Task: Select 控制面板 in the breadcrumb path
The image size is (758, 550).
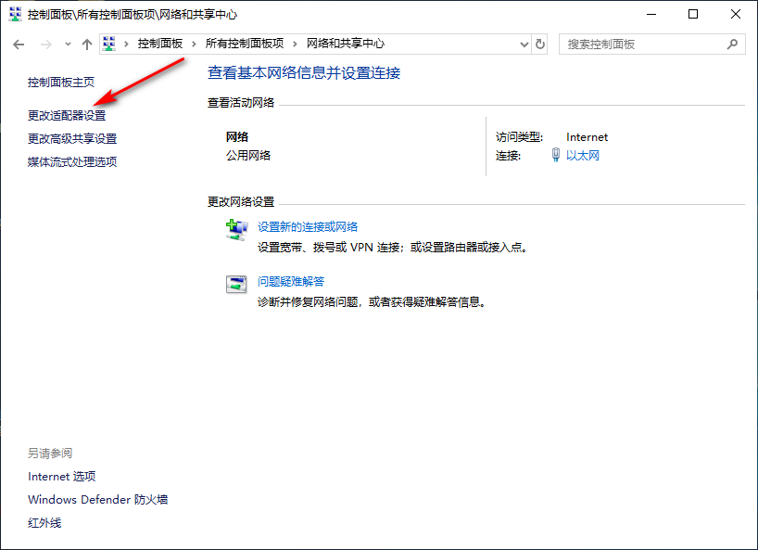Action: tap(159, 44)
